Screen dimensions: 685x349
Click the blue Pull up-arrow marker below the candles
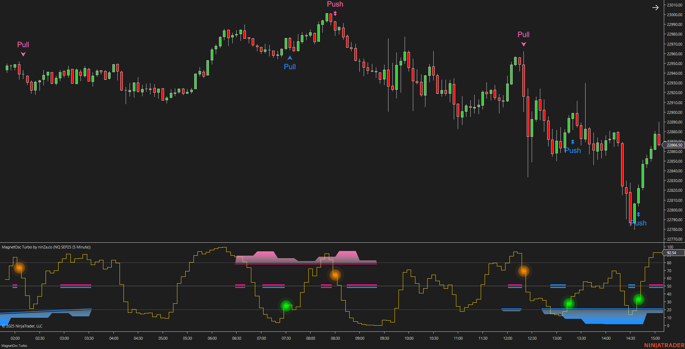click(x=290, y=59)
